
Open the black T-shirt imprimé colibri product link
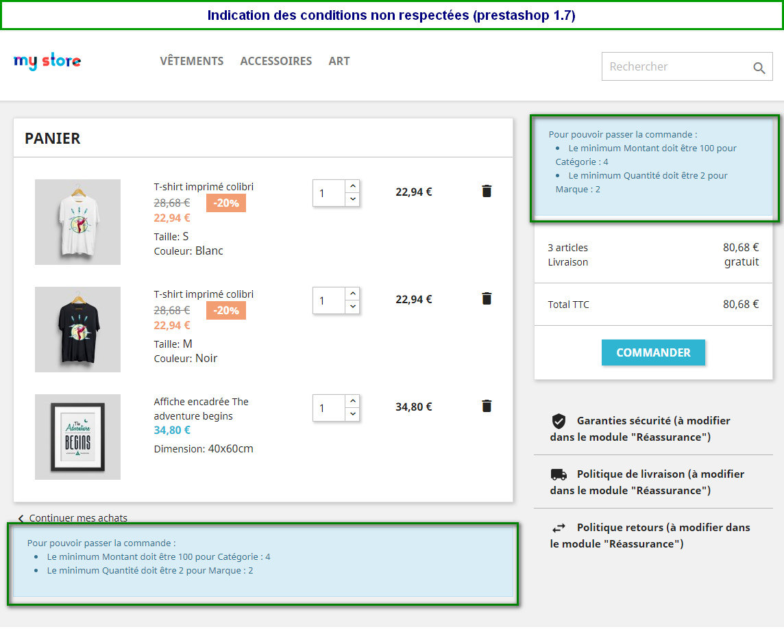(x=204, y=294)
